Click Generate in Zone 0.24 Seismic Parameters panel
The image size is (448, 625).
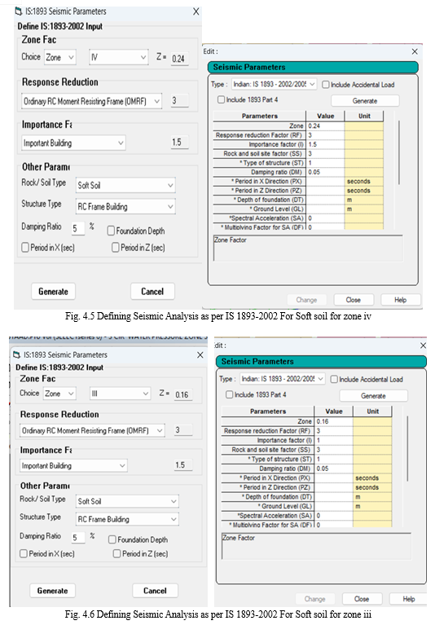(x=365, y=101)
